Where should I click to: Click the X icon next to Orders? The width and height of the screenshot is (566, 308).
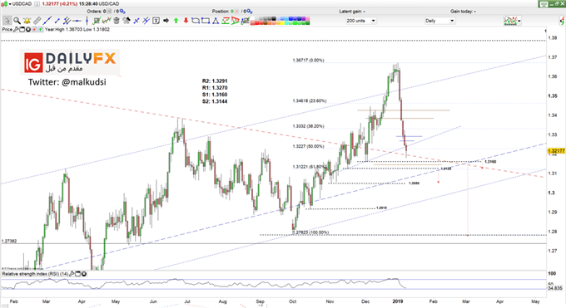click(109, 12)
